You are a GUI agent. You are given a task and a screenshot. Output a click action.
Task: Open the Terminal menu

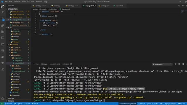[39, 2]
